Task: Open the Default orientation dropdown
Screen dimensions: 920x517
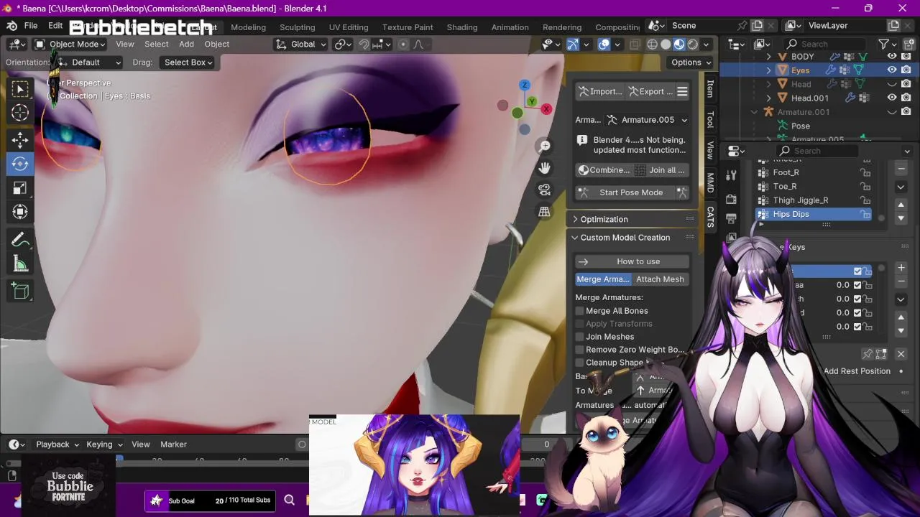Action: point(89,62)
